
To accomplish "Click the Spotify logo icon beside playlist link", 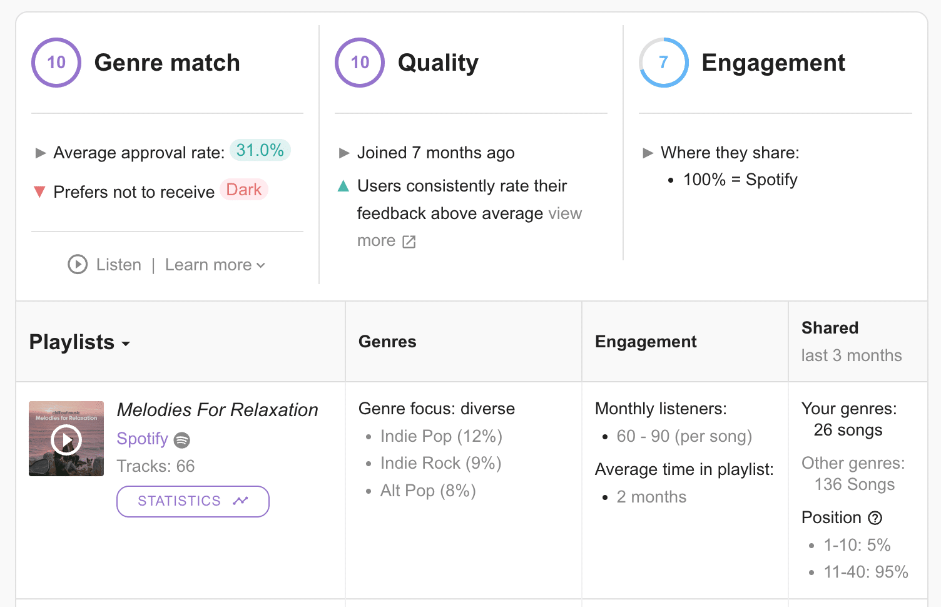I will click(x=182, y=440).
